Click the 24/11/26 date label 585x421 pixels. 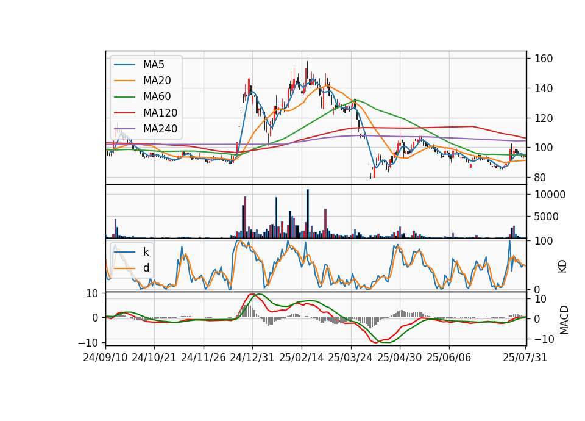pos(204,358)
